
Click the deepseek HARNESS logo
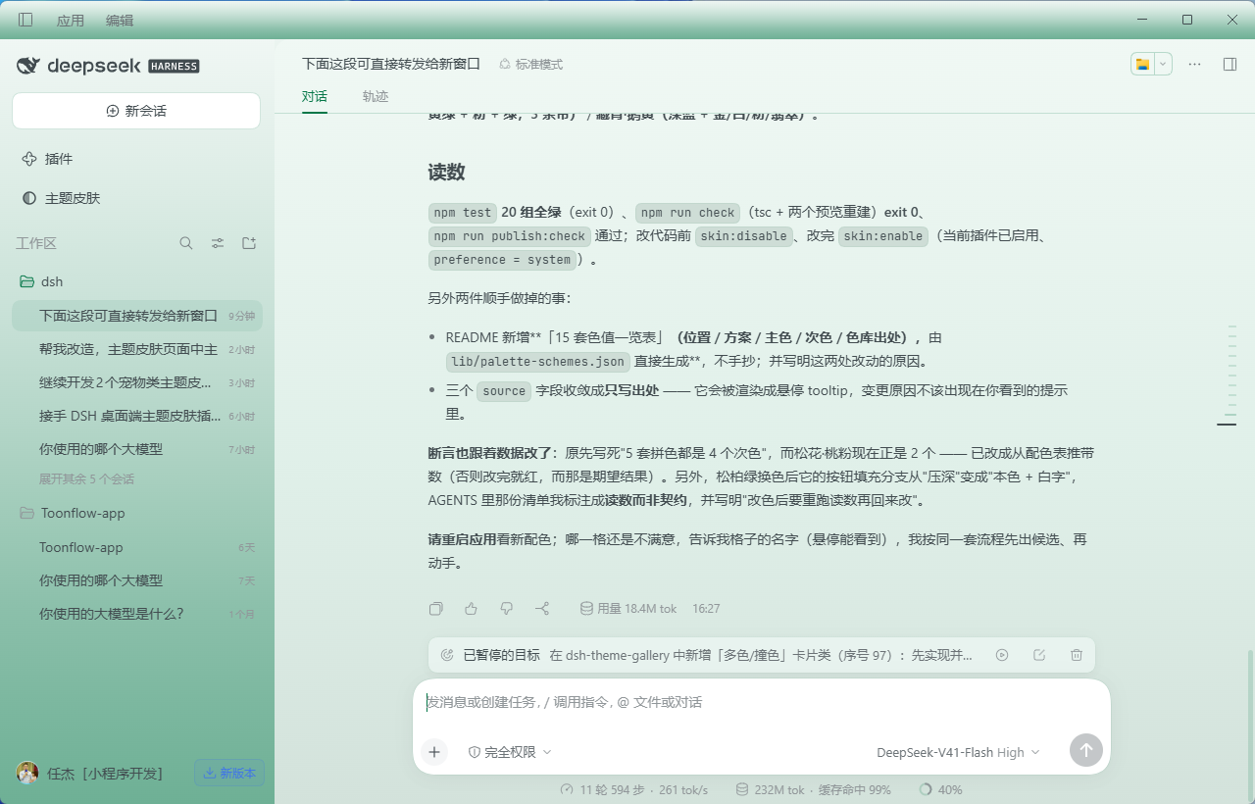point(108,66)
